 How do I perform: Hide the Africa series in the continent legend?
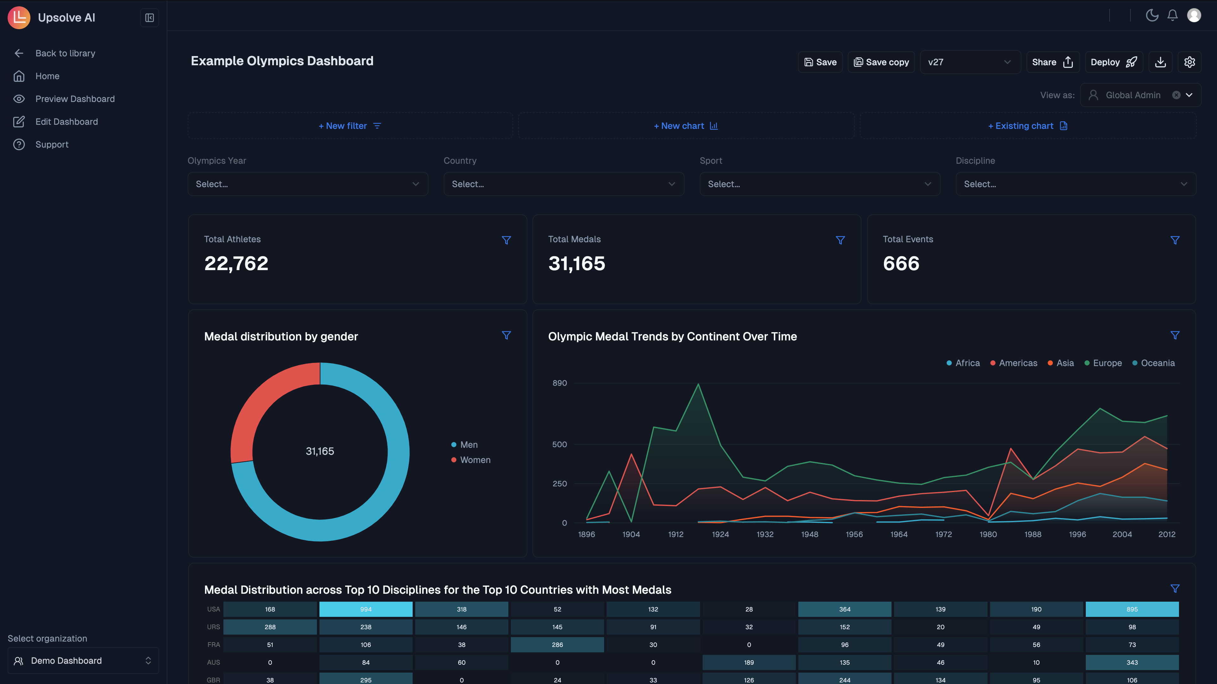963,363
